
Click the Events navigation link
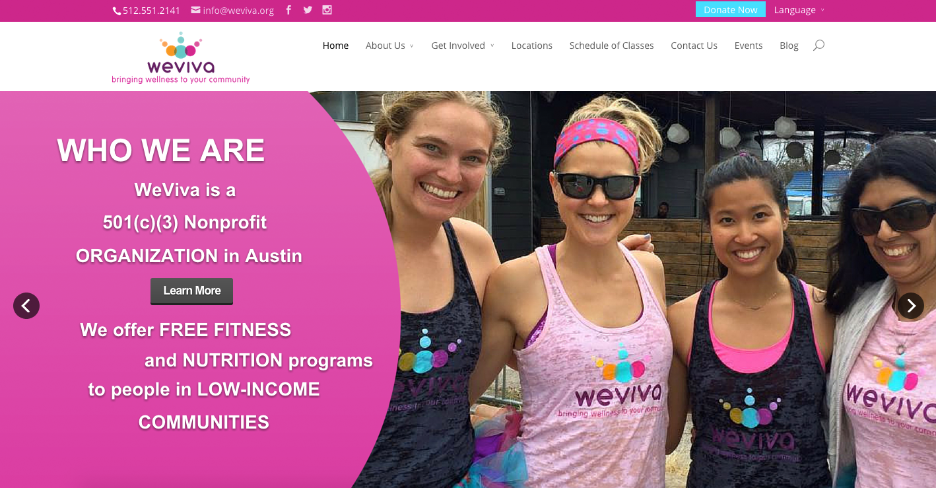749,46
